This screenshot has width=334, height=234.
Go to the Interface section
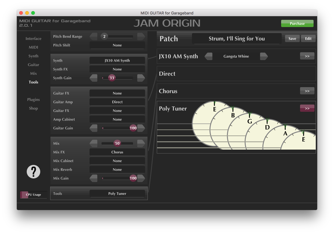pyautogui.click(x=33, y=38)
